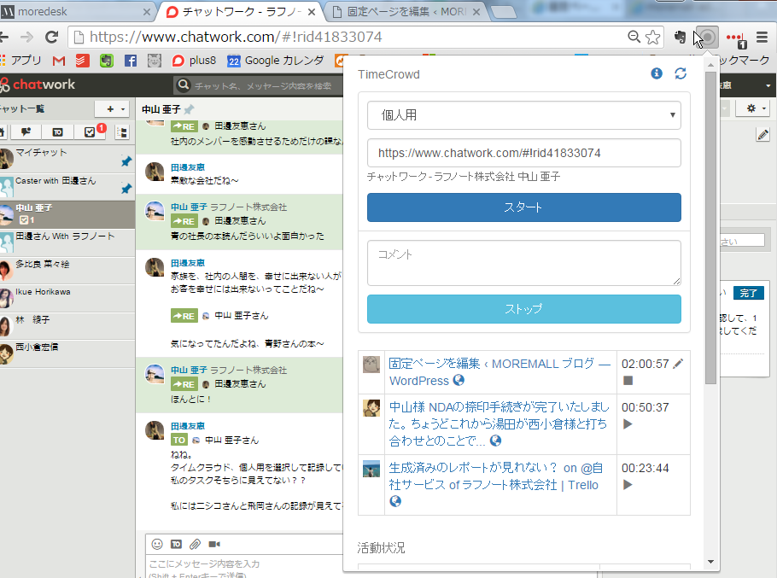The height and width of the screenshot is (578, 777).
Task: Select the 中山 亜子 chat
Action: click(67, 214)
